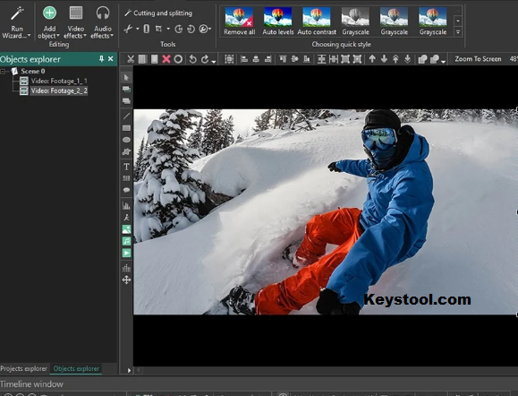The image size is (518, 396).
Task: Apply the Auto levels quick style
Action: tap(278, 22)
